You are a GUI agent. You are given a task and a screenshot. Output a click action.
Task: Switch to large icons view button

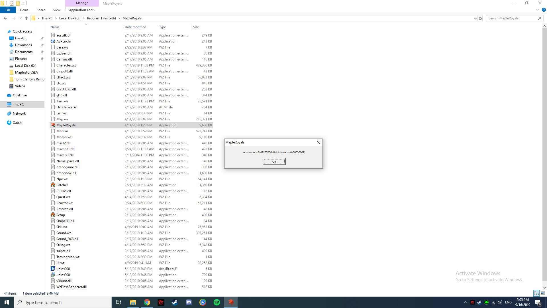tap(543, 293)
